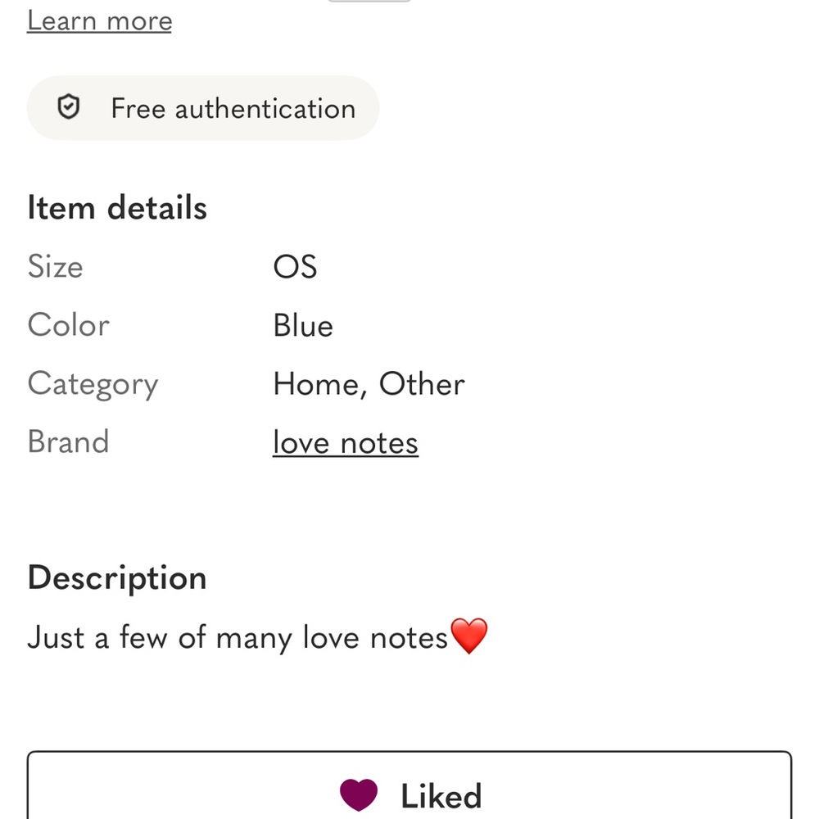The width and height of the screenshot is (819, 819).
Task: Click the Category row label
Action: (x=93, y=383)
